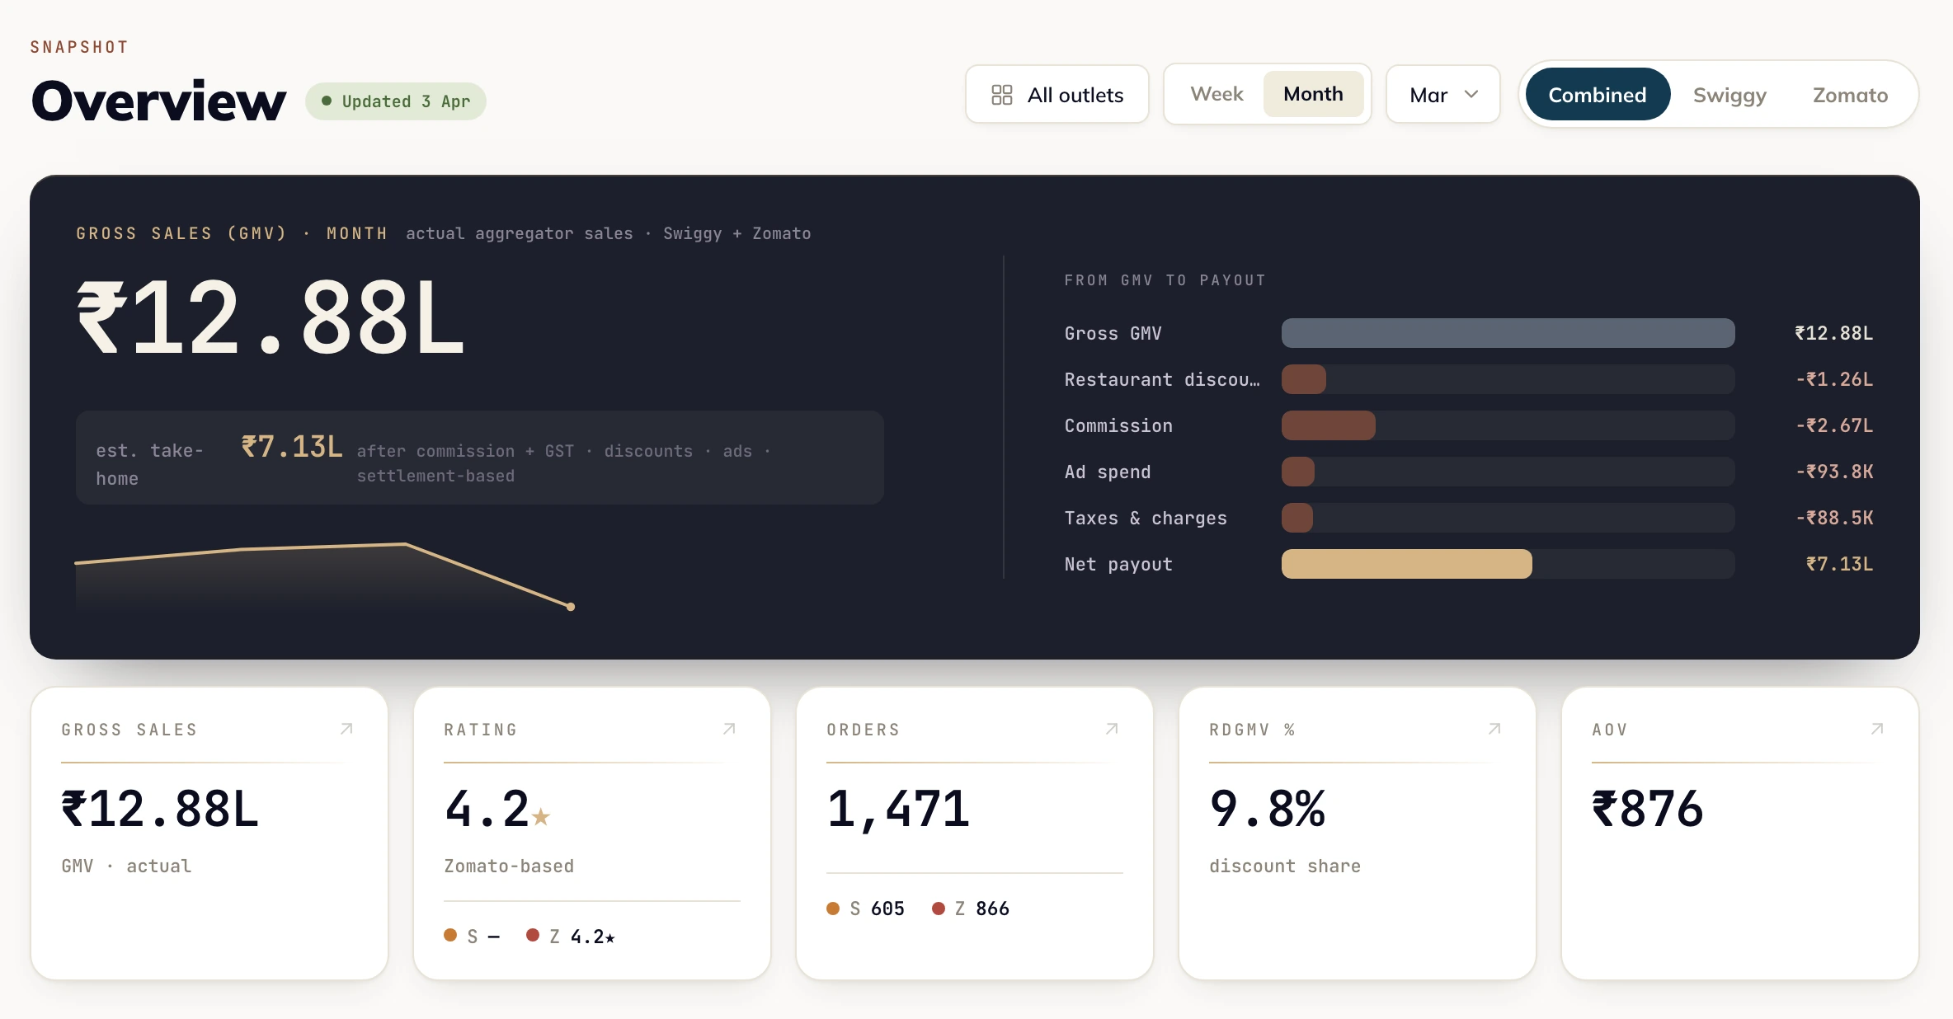Click the gold star next to 4.2 rating
The width and height of the screenshot is (1953, 1019).
(x=541, y=816)
